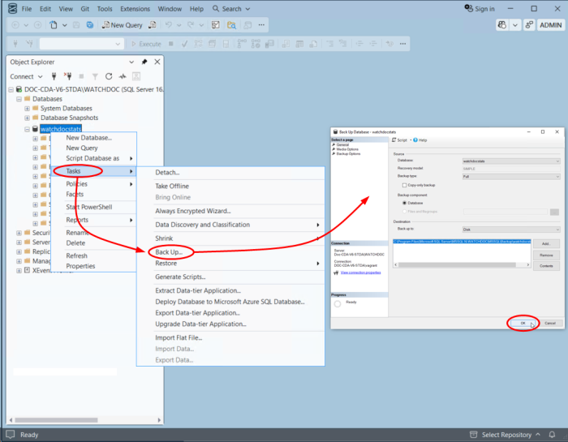Click the New Query toolbar button

pyautogui.click(x=122, y=25)
